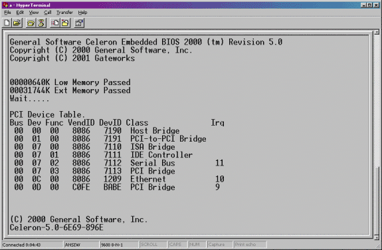Click the 'ISA Bridge' row text

[153, 146]
